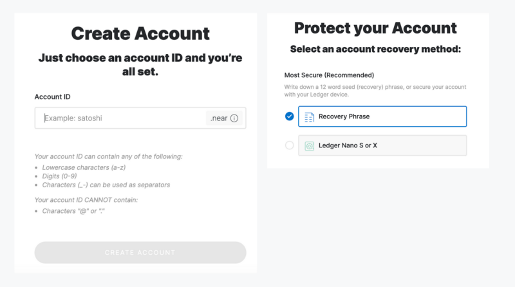Choose the Ledger Nano S or X label
Image resolution: width=515 pixels, height=287 pixels.
(x=348, y=145)
